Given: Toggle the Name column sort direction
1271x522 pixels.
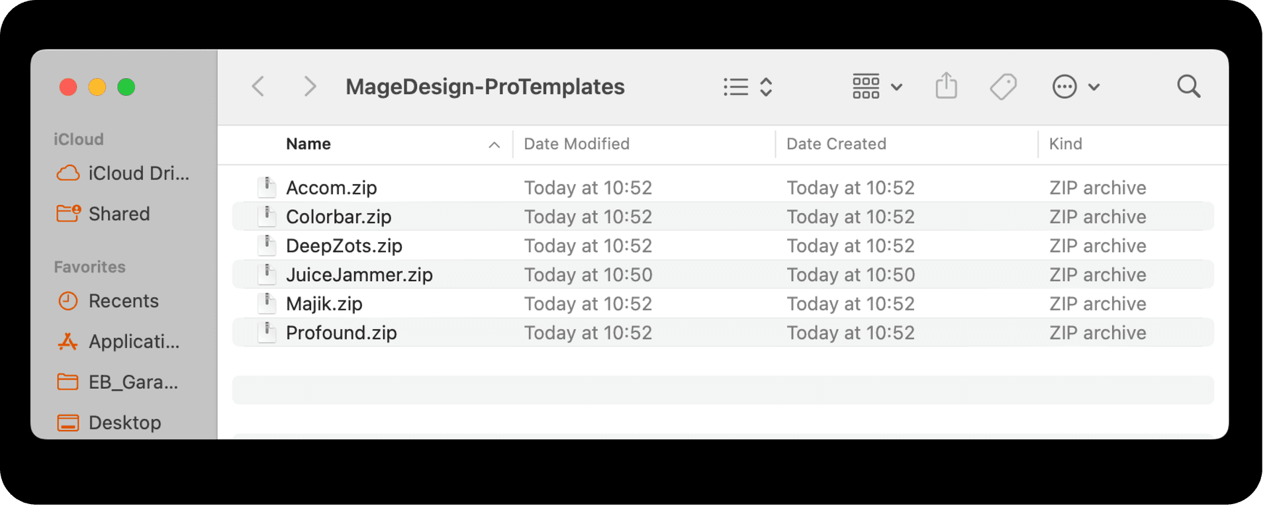Looking at the screenshot, I should click(x=494, y=144).
